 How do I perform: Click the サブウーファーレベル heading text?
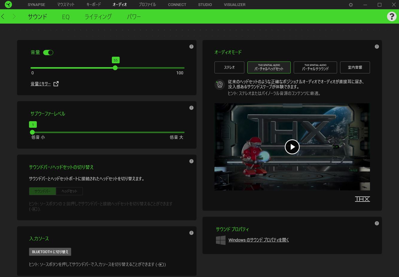pyautogui.click(x=48, y=114)
